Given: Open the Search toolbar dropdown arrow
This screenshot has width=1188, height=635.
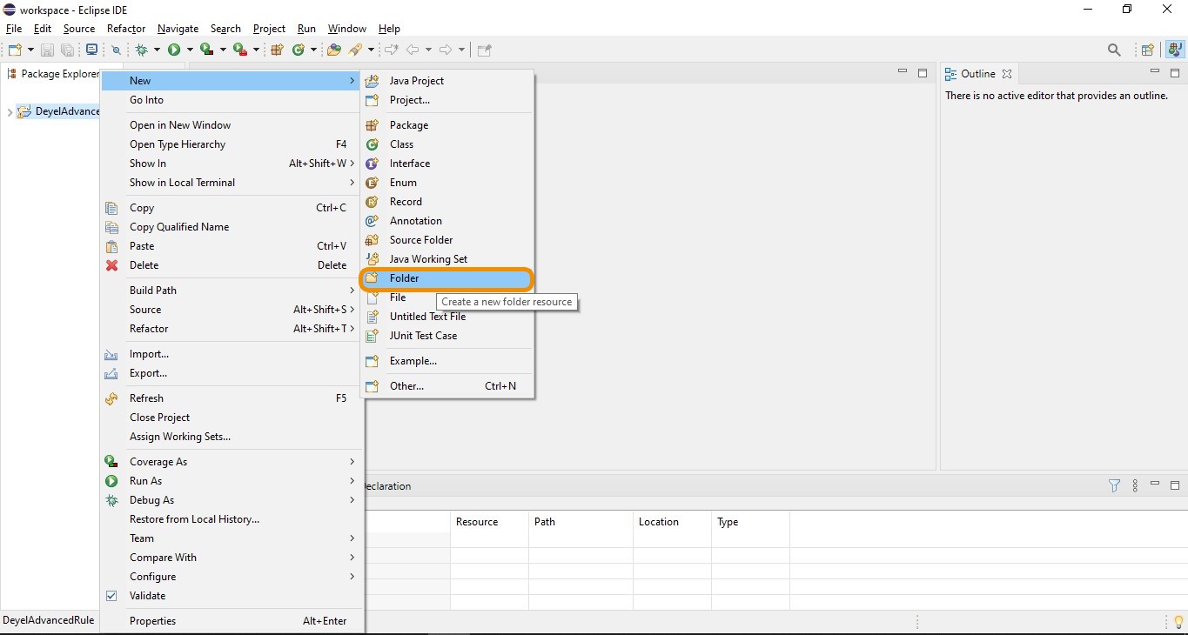Looking at the screenshot, I should coord(371,50).
